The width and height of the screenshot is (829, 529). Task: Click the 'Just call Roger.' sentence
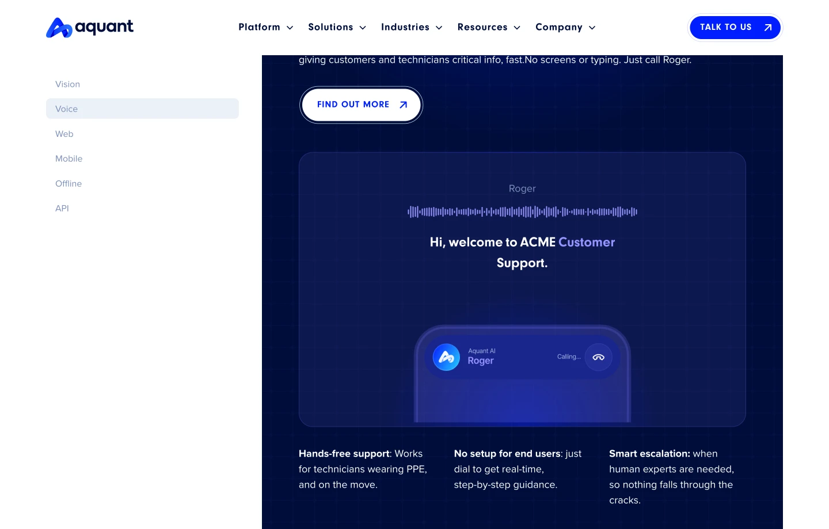pos(658,60)
